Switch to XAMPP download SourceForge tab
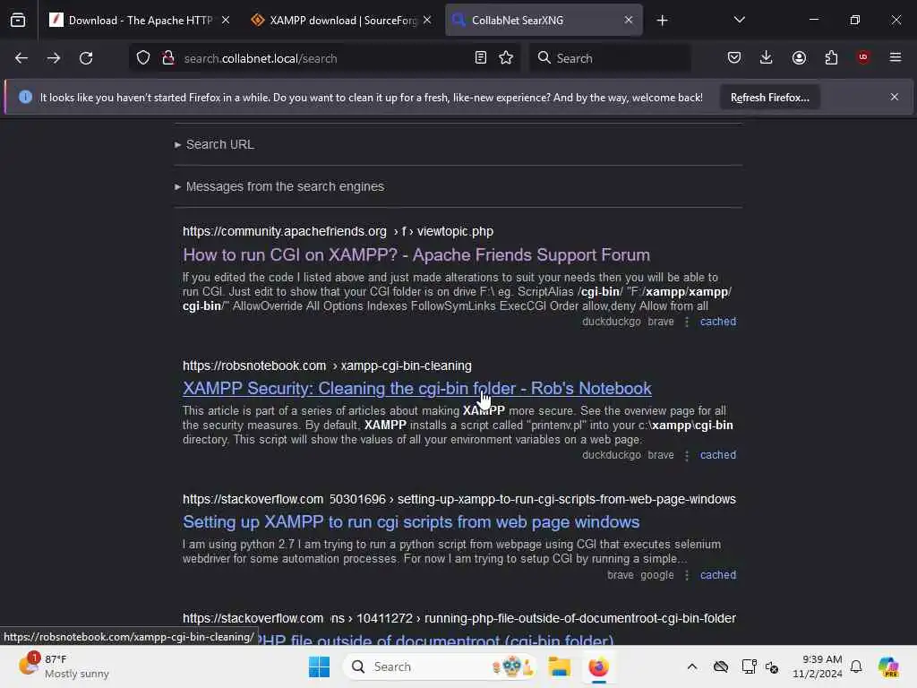 point(343,21)
